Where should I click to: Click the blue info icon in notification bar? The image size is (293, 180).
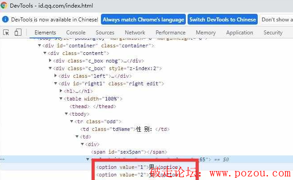tap(5, 20)
